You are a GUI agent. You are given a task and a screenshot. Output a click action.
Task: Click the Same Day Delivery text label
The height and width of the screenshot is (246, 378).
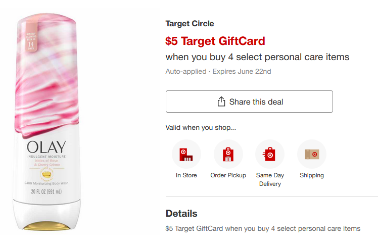pyautogui.click(x=270, y=179)
